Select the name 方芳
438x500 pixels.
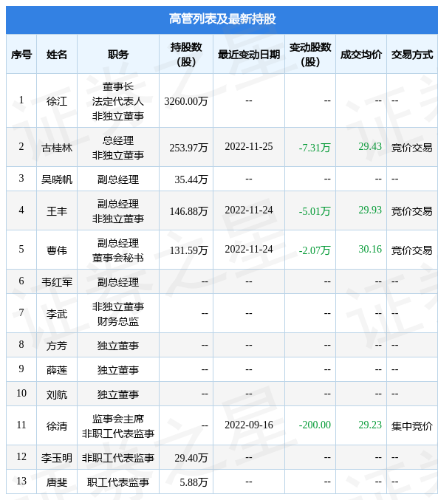pos(57,346)
